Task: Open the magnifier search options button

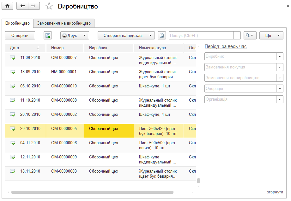Action: click(250, 35)
